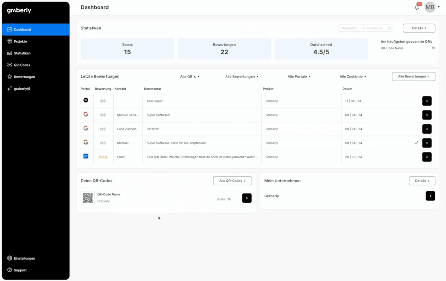Viewport: 446px width, 281px height.
Task: Open Graberly company arrow button
Action: click(x=430, y=196)
